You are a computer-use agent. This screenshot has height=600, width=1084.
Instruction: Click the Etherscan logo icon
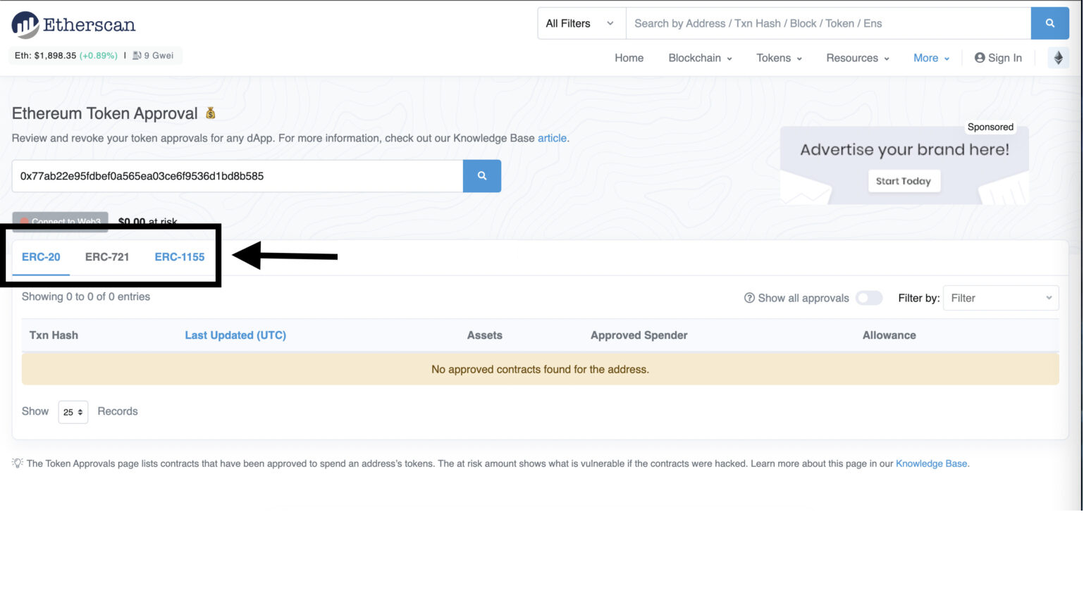(x=25, y=25)
